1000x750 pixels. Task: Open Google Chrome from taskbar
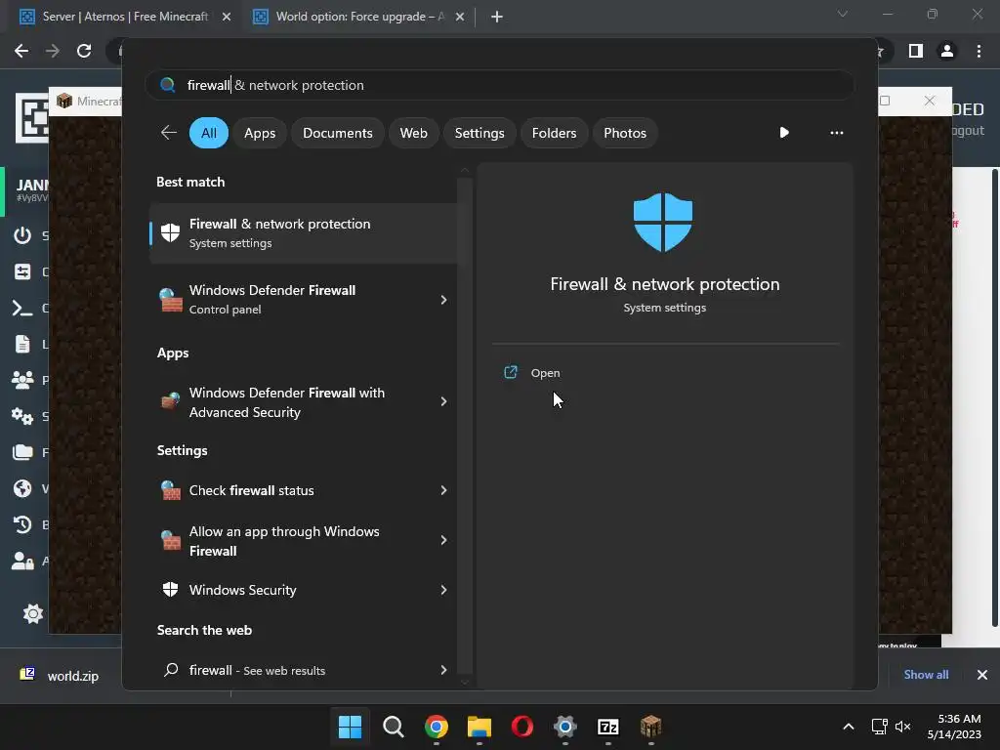437,727
